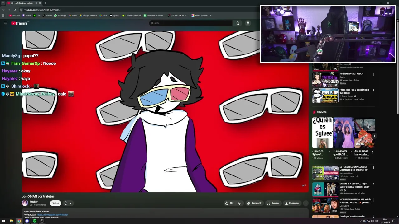
Task: Go back with browser back arrow
Action: click(x=3, y=10)
